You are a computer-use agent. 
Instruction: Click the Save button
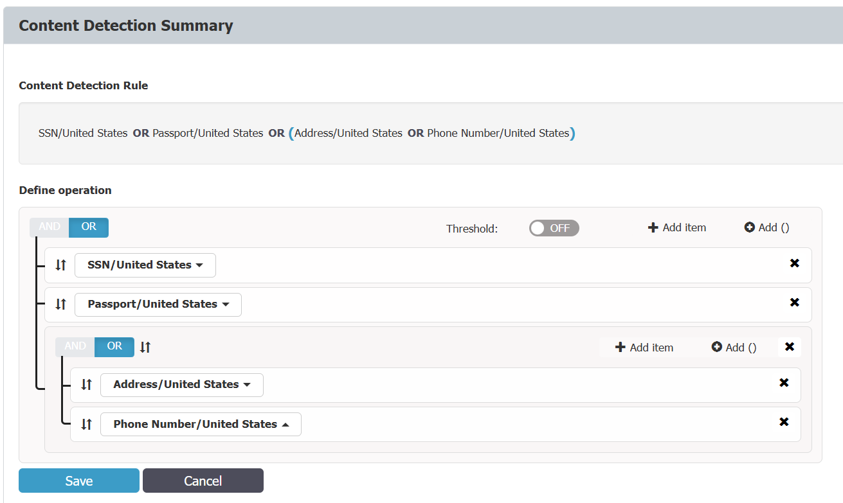click(x=79, y=481)
